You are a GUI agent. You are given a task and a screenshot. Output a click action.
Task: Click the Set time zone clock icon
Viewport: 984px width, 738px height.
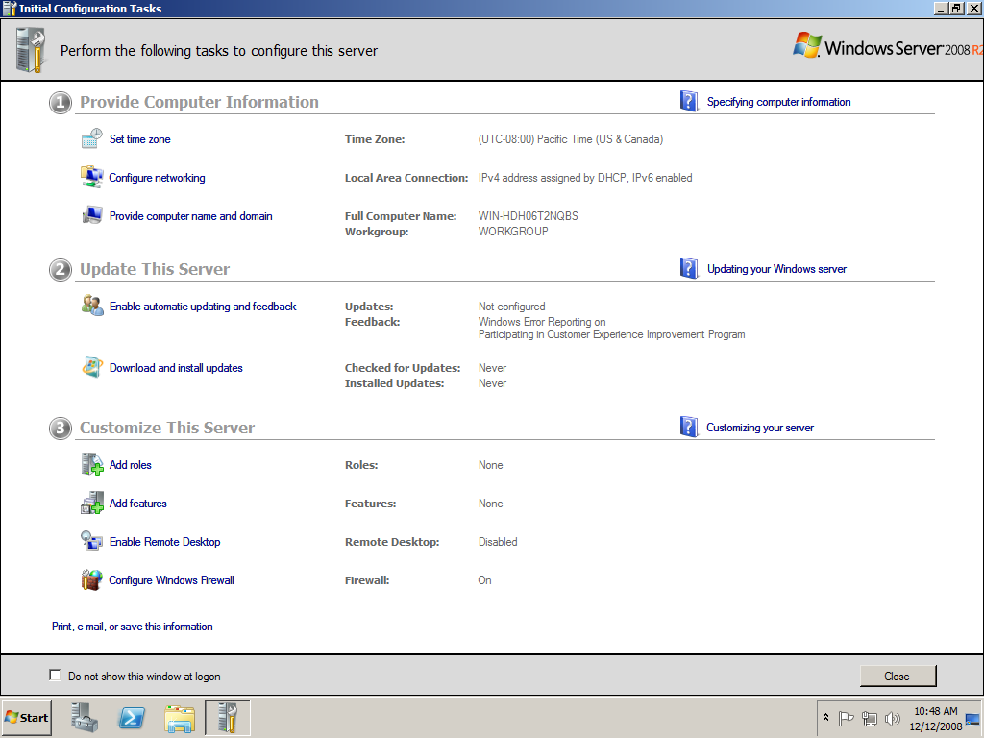(x=91, y=139)
